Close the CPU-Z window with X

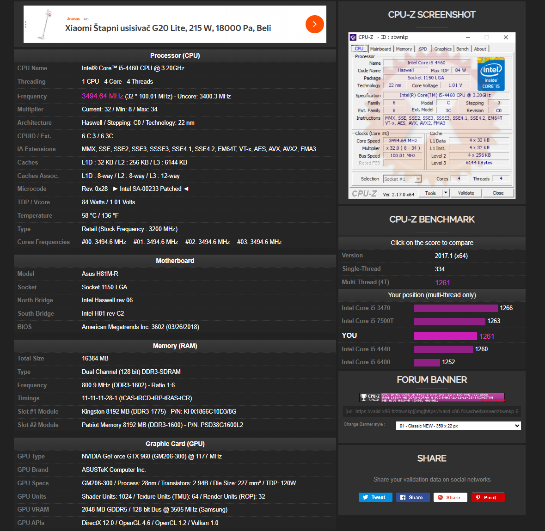click(x=506, y=37)
